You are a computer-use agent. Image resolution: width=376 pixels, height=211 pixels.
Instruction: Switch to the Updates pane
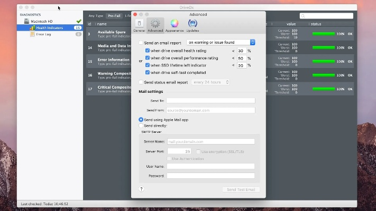pos(192,24)
